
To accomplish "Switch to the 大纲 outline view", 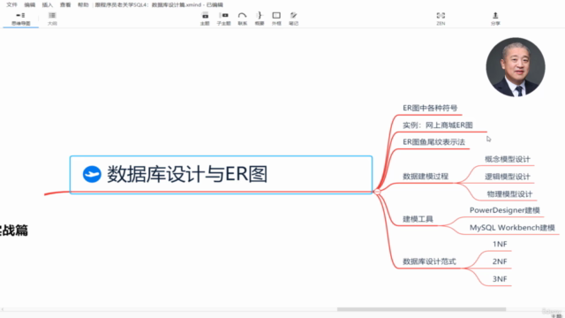I will [x=52, y=19].
